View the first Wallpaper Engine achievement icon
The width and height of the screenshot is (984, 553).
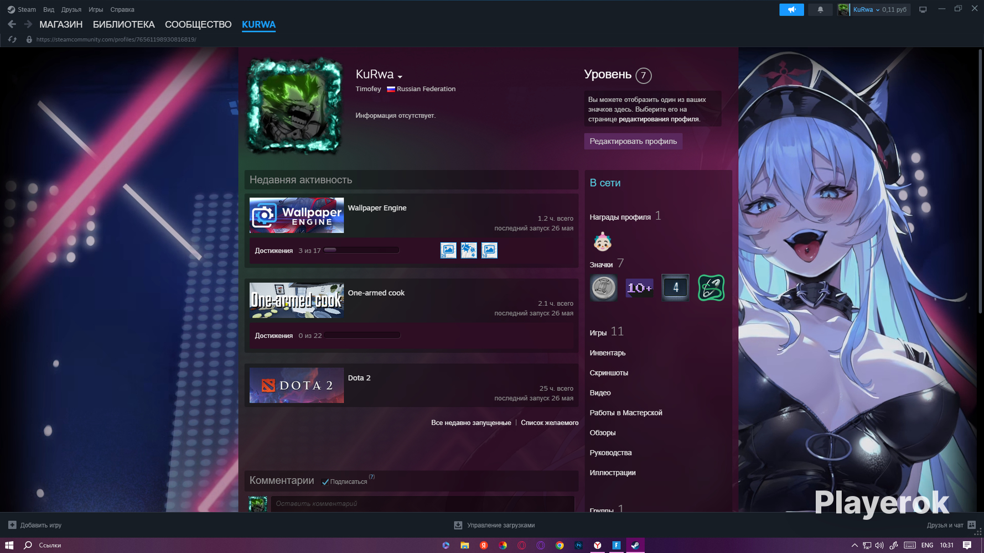(x=448, y=250)
